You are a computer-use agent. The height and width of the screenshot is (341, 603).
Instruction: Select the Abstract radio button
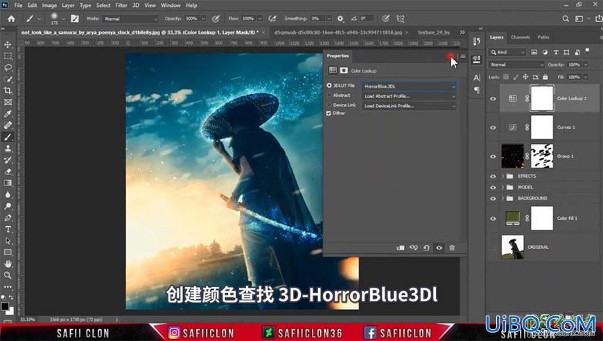coord(329,95)
